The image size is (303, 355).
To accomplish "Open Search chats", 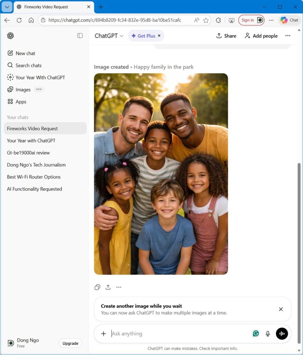I will point(28,65).
